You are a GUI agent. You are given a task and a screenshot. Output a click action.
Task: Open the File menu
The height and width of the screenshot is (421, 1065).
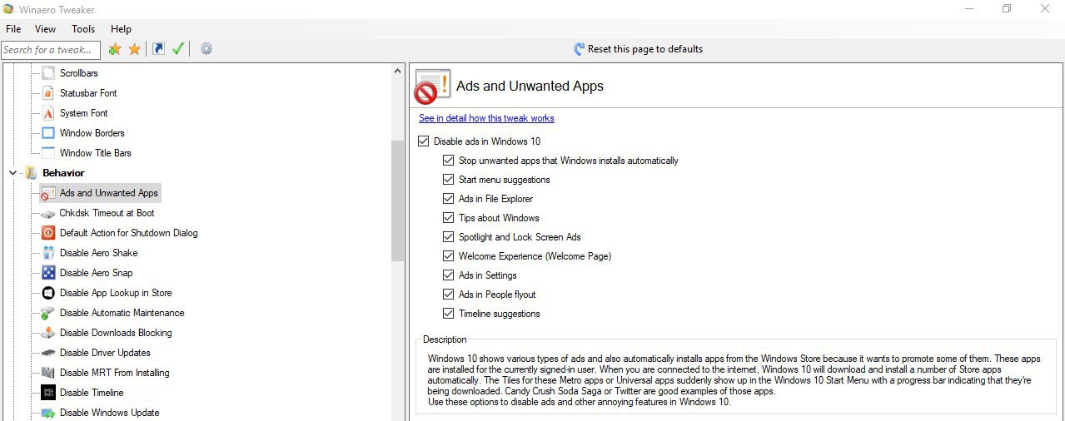click(x=13, y=29)
